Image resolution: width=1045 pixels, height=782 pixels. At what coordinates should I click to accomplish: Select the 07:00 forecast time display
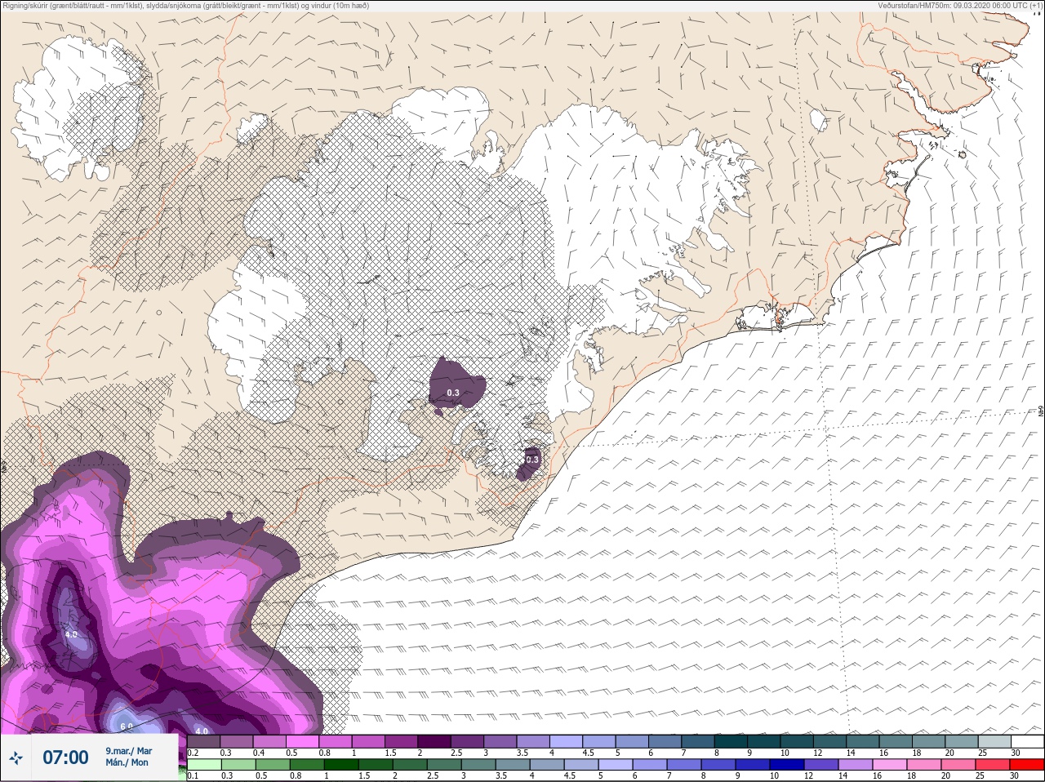[65, 758]
